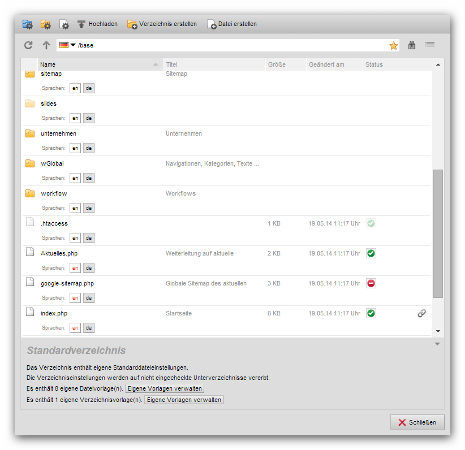
Task: Sort by Größe column header
Action: pyautogui.click(x=286, y=64)
